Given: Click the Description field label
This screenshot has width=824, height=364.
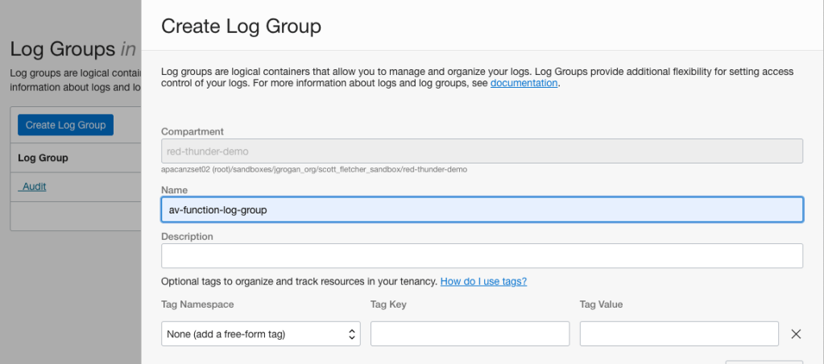Looking at the screenshot, I should coord(187,237).
